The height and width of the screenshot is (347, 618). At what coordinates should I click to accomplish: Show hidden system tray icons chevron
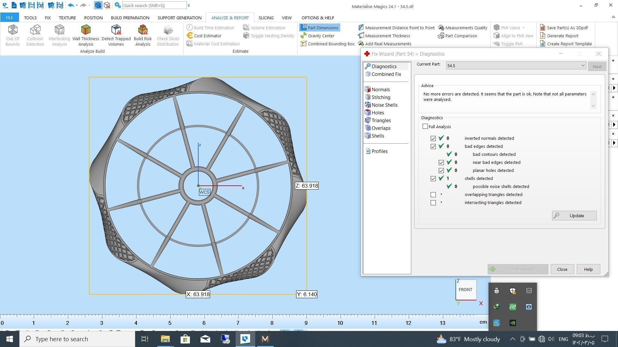pos(512,339)
